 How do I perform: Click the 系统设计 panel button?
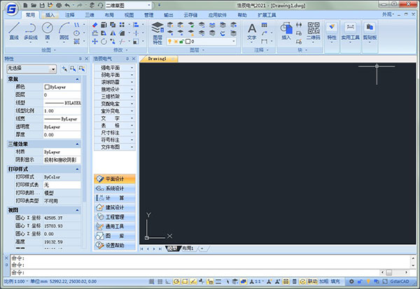pyautogui.click(x=115, y=188)
